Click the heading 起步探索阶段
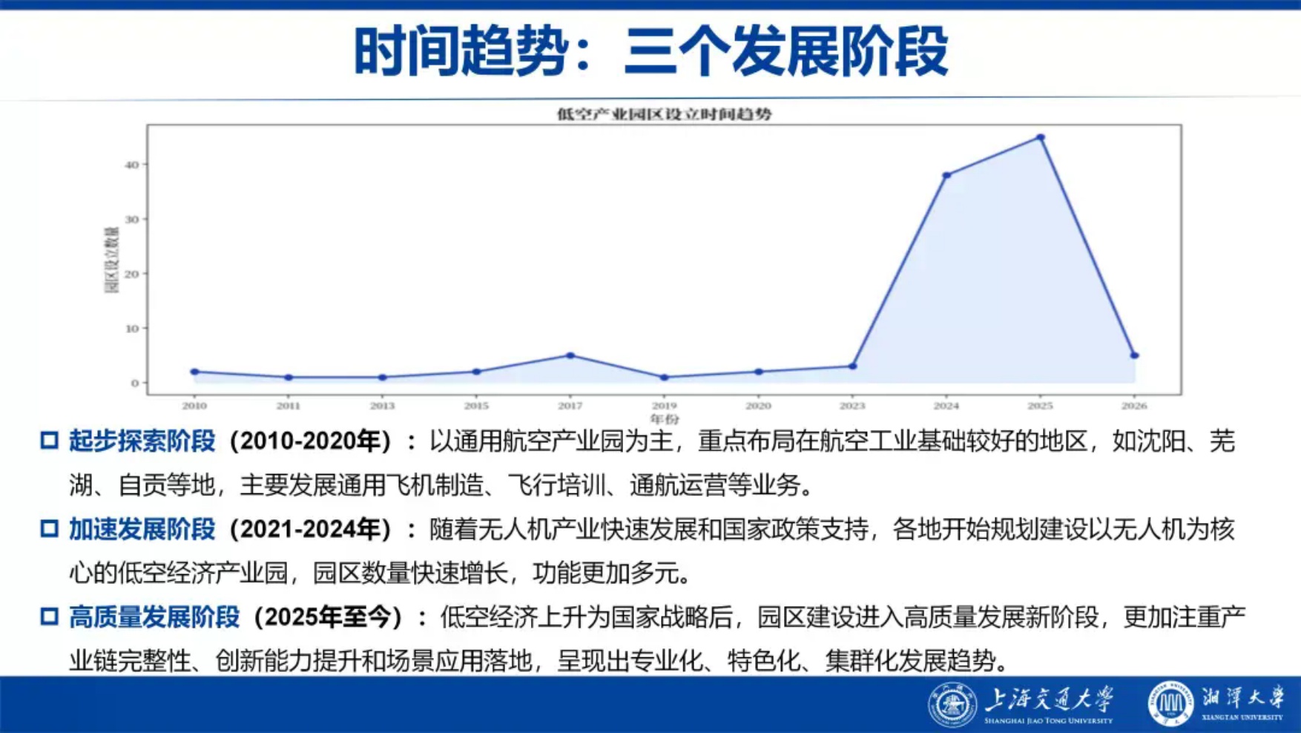The width and height of the screenshot is (1301, 733). point(142,441)
